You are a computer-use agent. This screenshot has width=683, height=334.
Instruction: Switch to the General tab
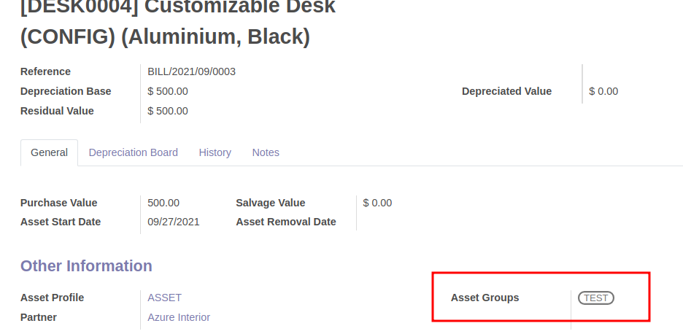[49, 153]
